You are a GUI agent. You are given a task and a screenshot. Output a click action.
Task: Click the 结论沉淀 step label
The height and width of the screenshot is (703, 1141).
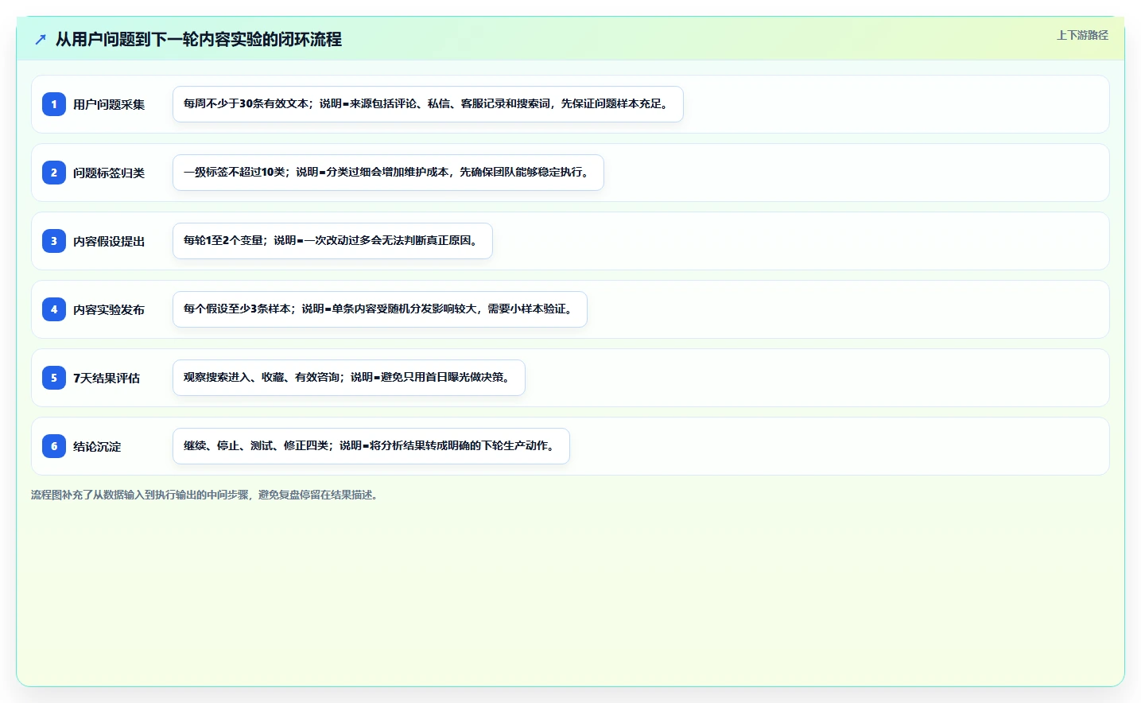[97, 446]
